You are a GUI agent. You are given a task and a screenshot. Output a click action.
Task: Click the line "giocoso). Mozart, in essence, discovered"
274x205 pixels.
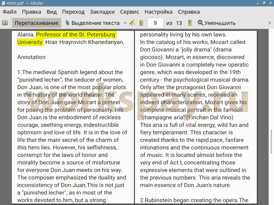coord(192,57)
